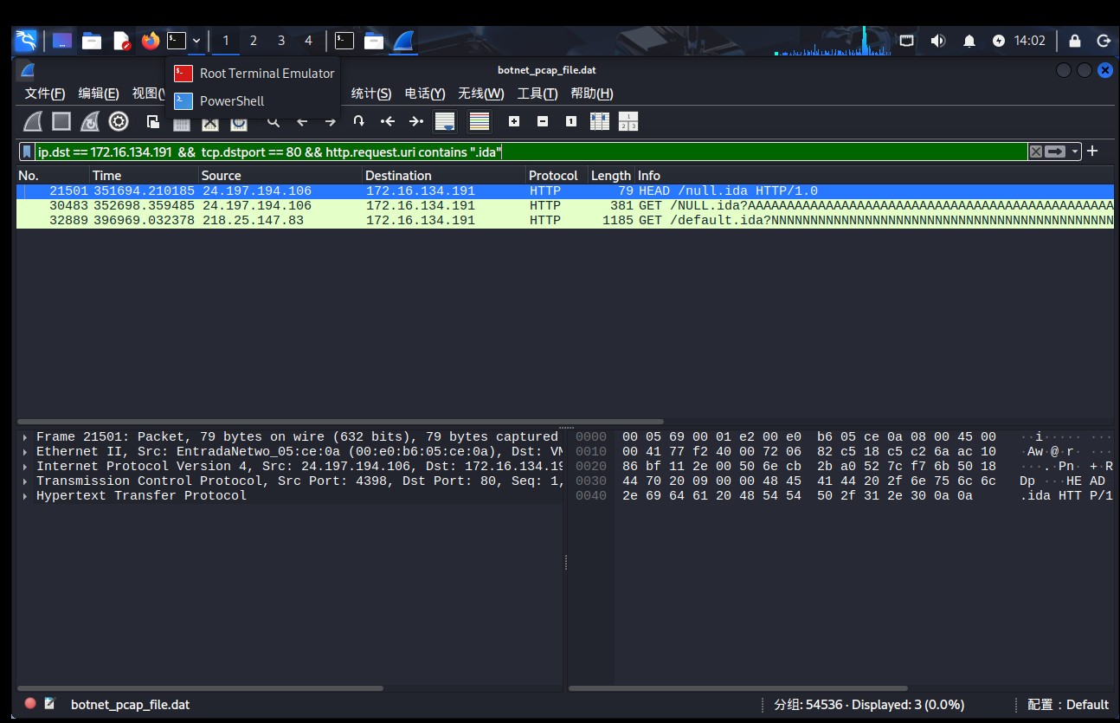This screenshot has height=723, width=1120.
Task: Open capture file properties status icon
Action: (x=50, y=704)
